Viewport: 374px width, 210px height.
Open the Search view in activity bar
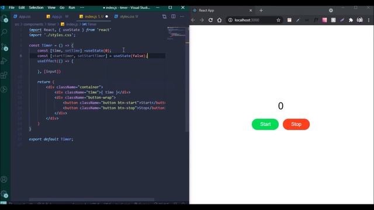pyautogui.click(x=4, y=32)
